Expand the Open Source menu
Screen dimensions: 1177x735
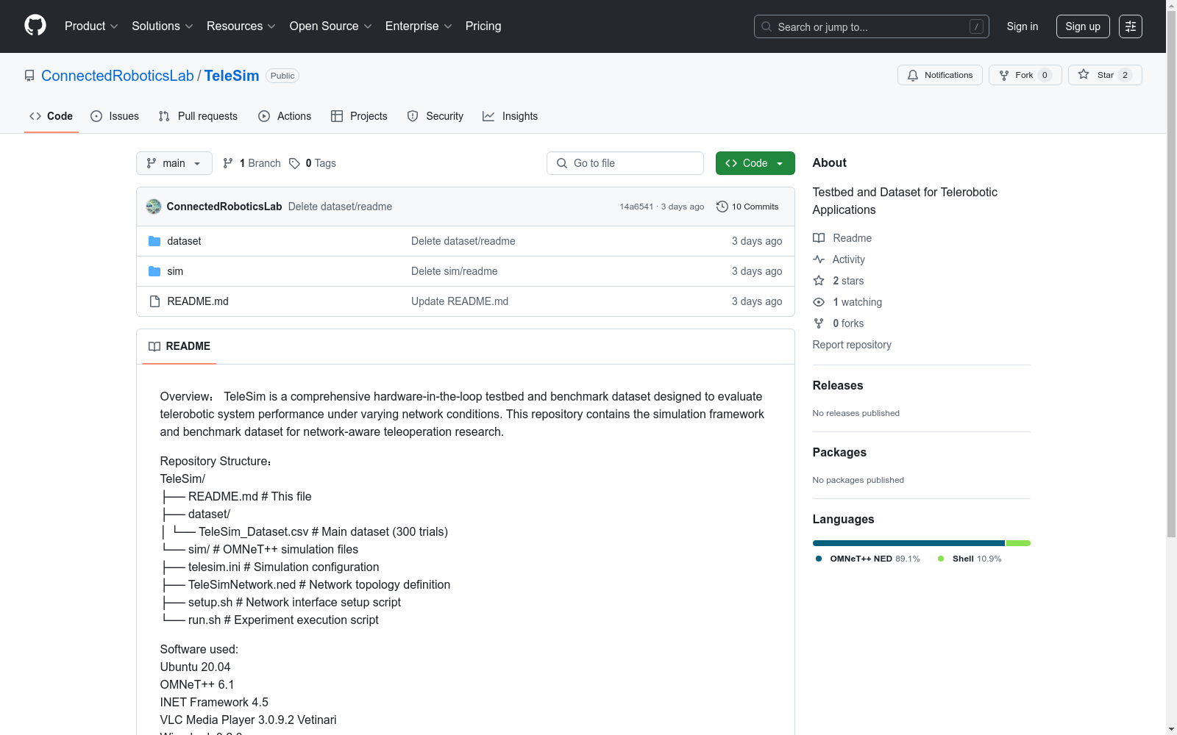pos(331,26)
